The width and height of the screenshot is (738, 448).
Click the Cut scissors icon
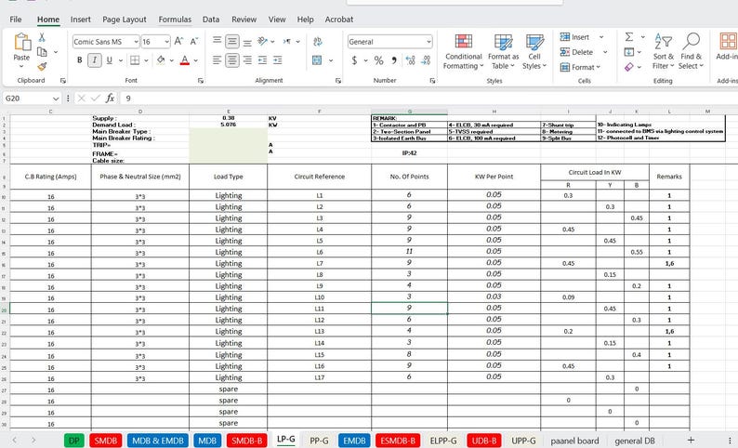(x=42, y=37)
